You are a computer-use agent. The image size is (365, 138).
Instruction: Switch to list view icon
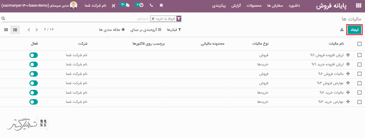click(15, 30)
